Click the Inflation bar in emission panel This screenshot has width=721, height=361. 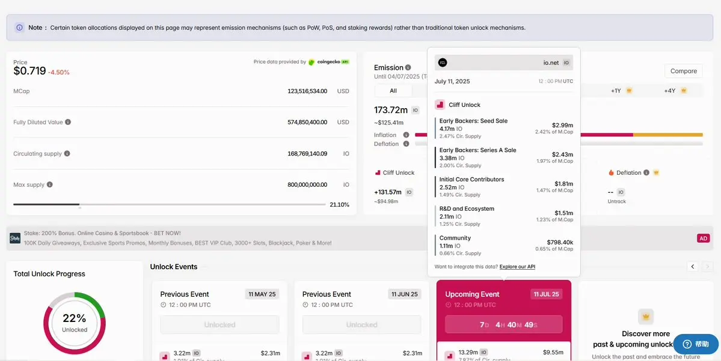(x=559, y=135)
